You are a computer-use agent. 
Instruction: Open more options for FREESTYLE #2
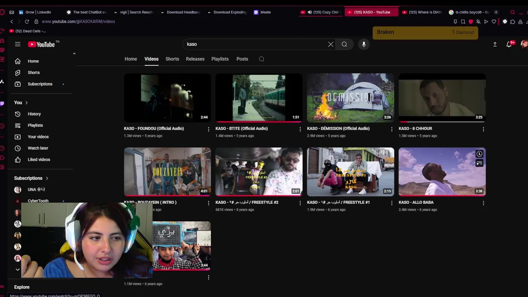click(300, 203)
